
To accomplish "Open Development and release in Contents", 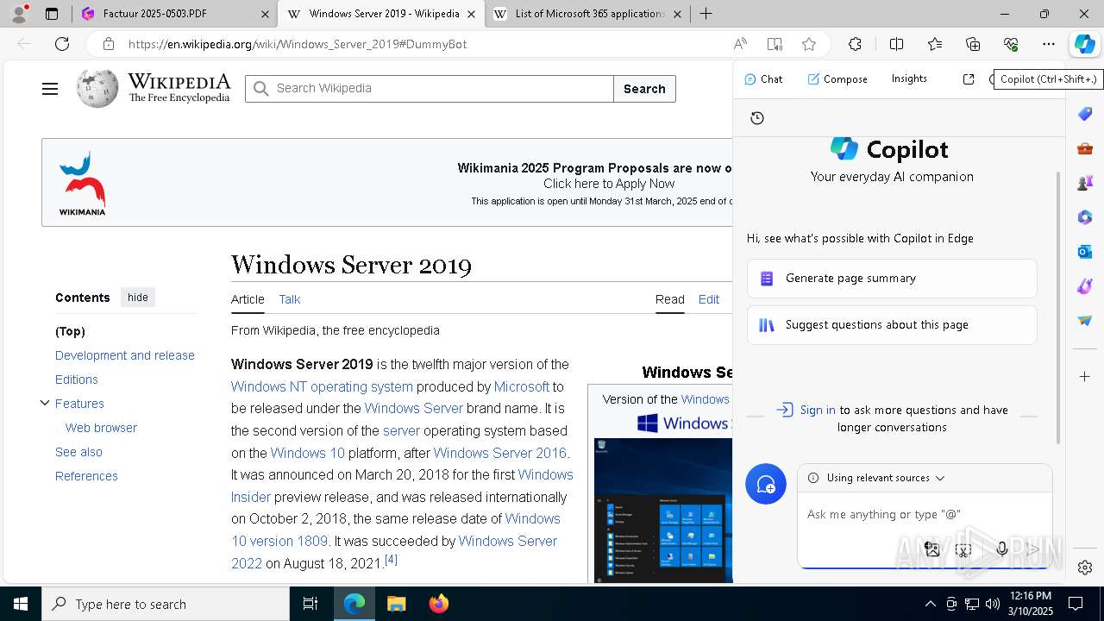I will tap(125, 355).
